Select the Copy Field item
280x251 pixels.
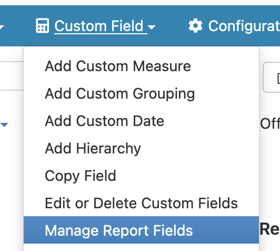coord(81,176)
